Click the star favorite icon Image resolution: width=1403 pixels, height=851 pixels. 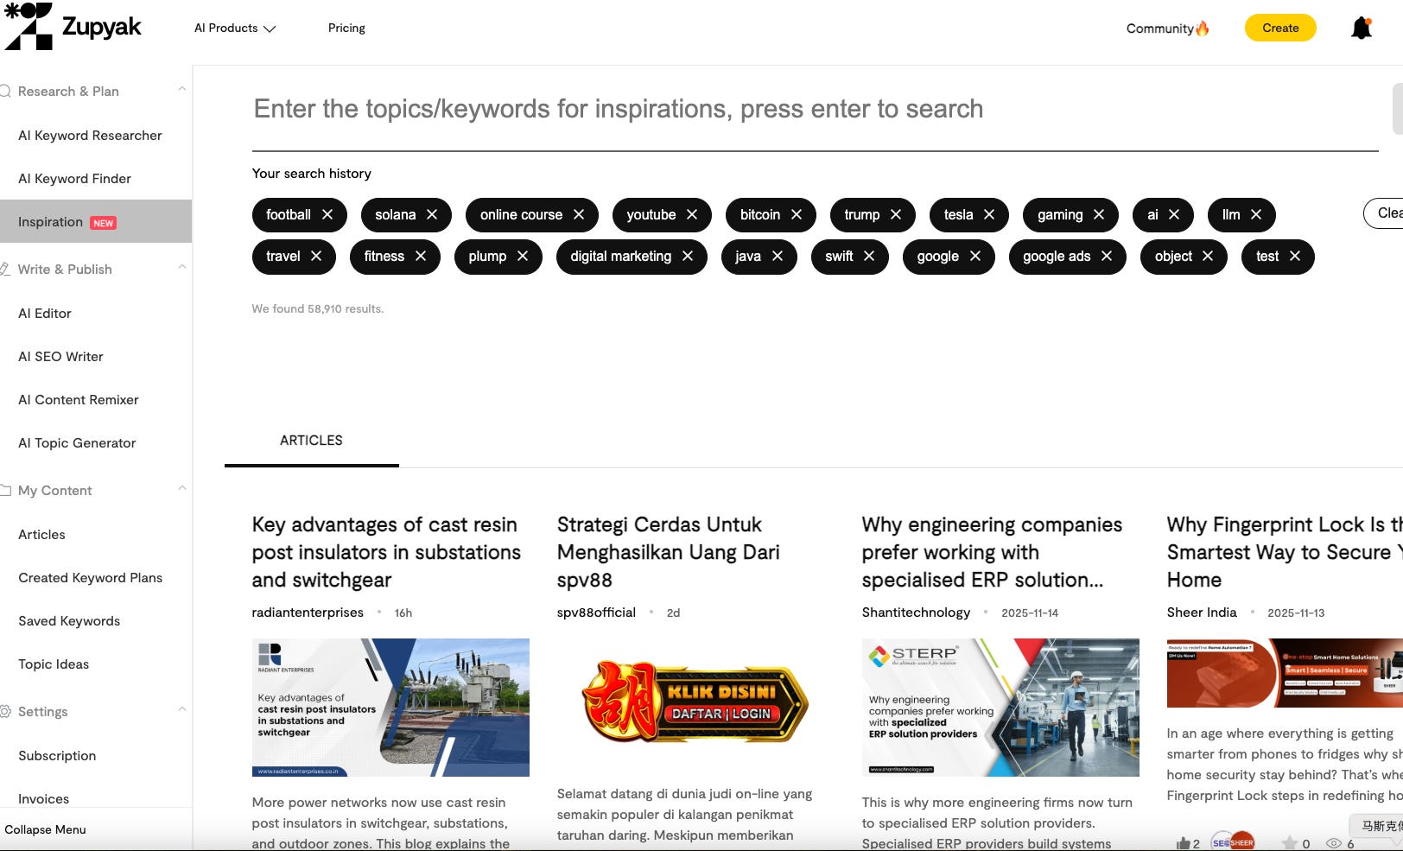(x=1290, y=843)
